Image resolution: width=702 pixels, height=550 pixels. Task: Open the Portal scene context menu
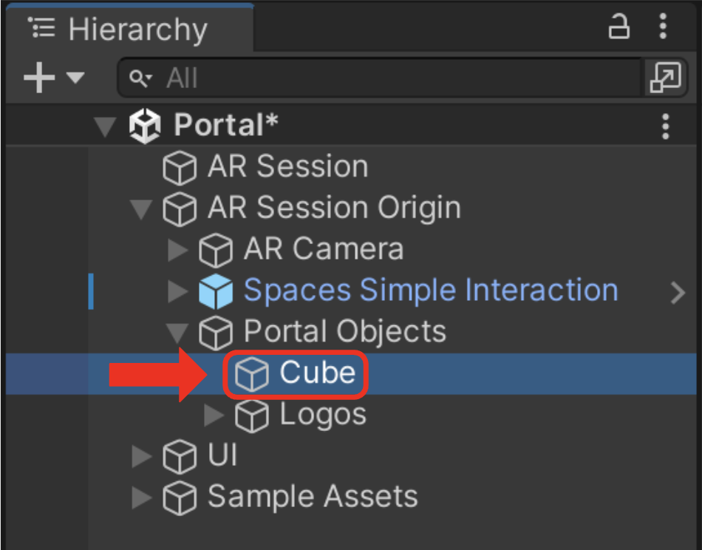click(665, 126)
